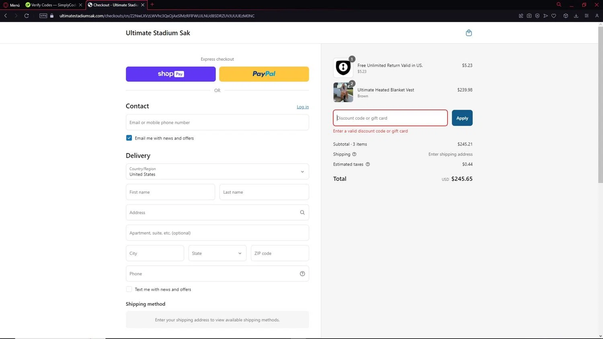Screen dimensions: 603x339
Task: View site security lock info
Action: (x=52, y=16)
